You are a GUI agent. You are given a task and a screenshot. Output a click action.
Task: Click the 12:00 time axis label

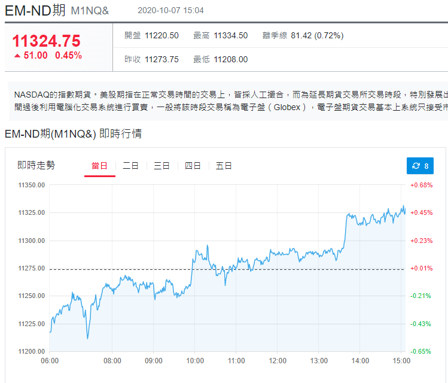coord(278,361)
